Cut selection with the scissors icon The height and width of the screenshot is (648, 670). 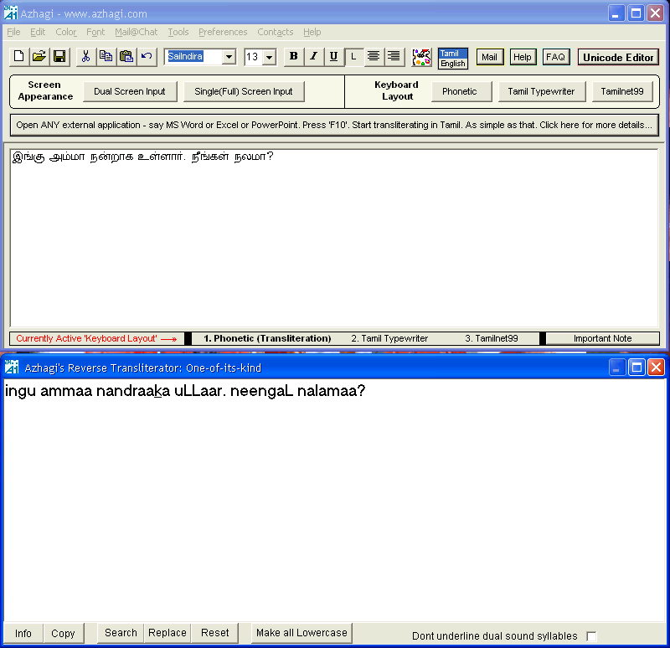(86, 56)
